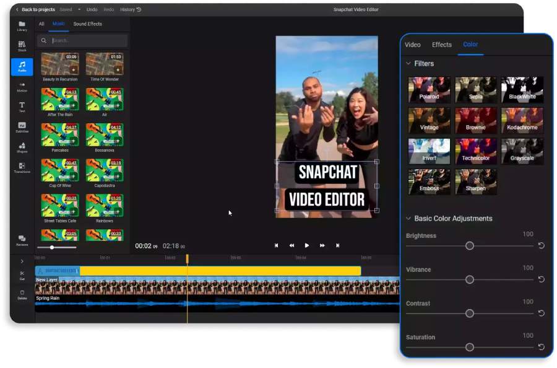Open the Subtitles panel

click(22, 127)
